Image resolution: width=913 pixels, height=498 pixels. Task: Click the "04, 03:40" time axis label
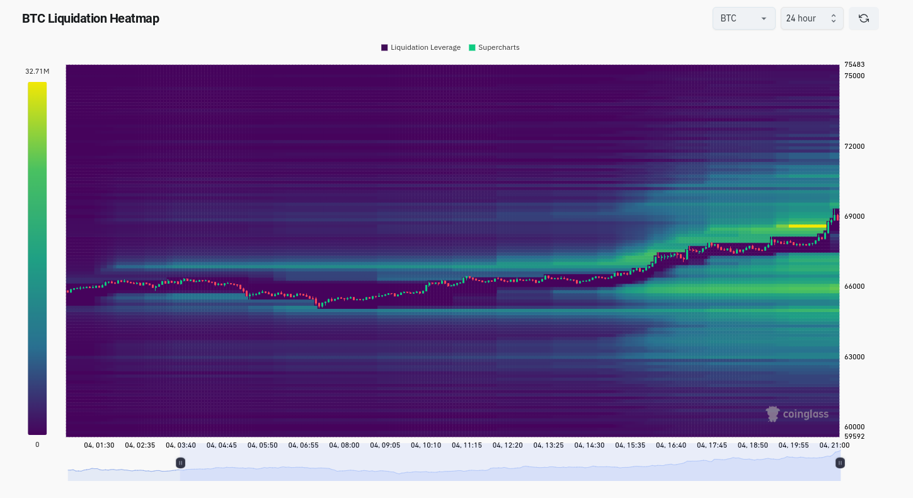click(181, 445)
